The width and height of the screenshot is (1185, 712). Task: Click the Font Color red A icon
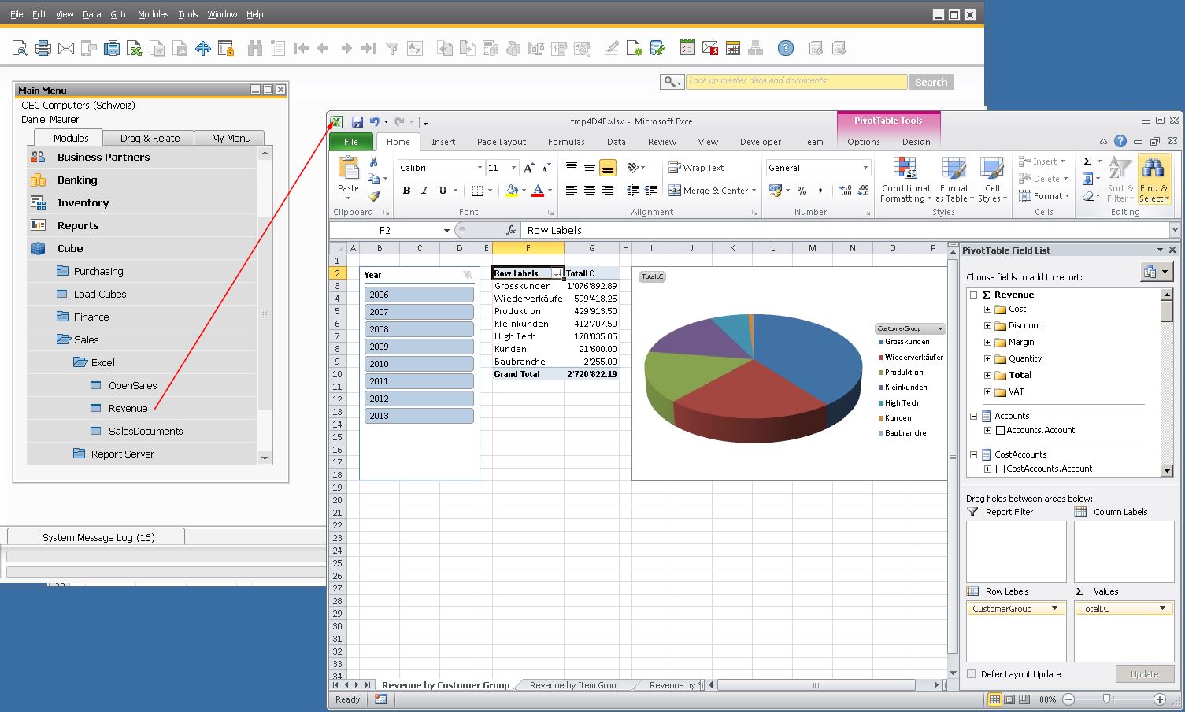coord(538,191)
